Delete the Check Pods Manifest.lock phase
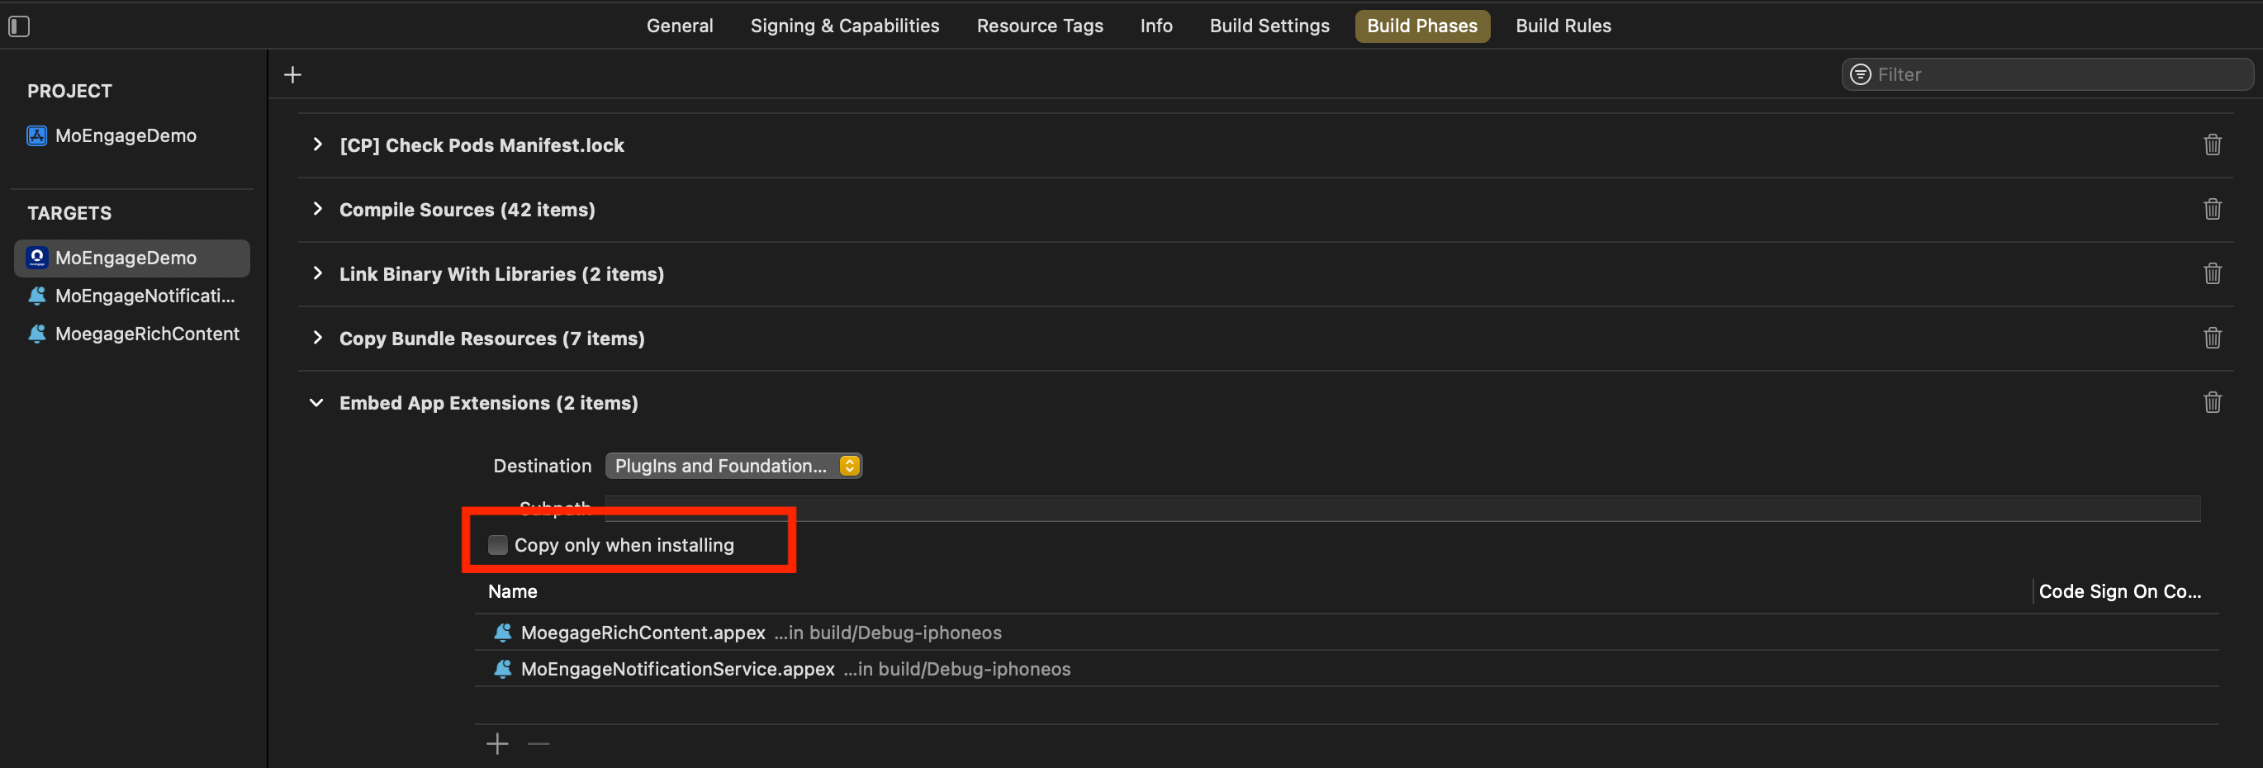Viewport: 2263px width, 768px height. click(x=2212, y=145)
